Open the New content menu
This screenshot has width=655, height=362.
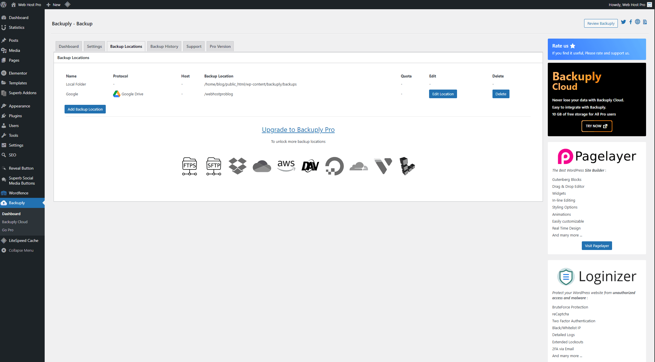(x=54, y=5)
